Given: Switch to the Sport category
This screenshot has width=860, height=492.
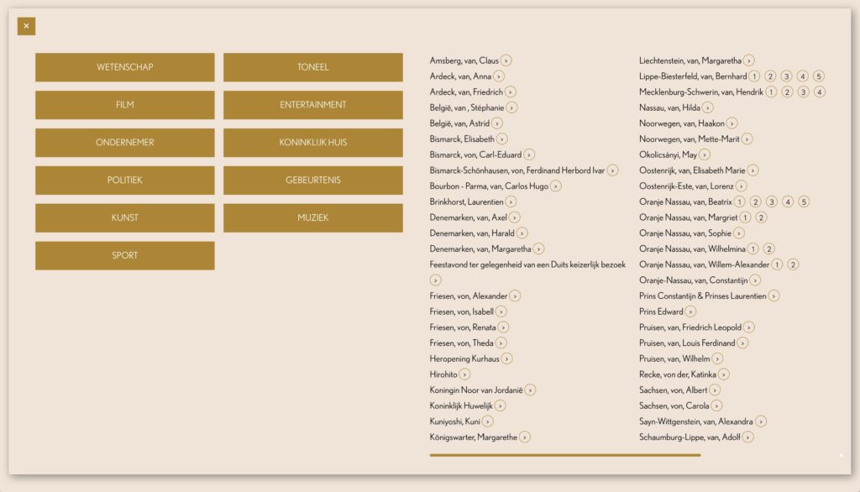Looking at the screenshot, I should pos(124,256).
